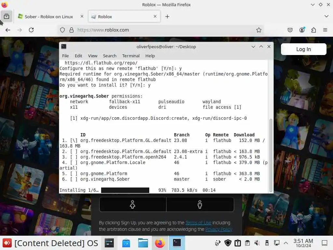Open the tracking protection shield in address bar
This screenshot has height=250, width=333.
tap(62, 30)
